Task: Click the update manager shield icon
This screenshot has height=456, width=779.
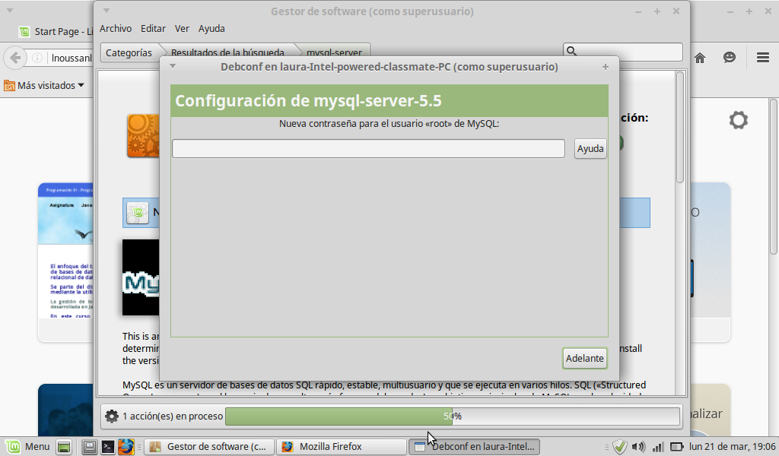Action: pos(619,447)
